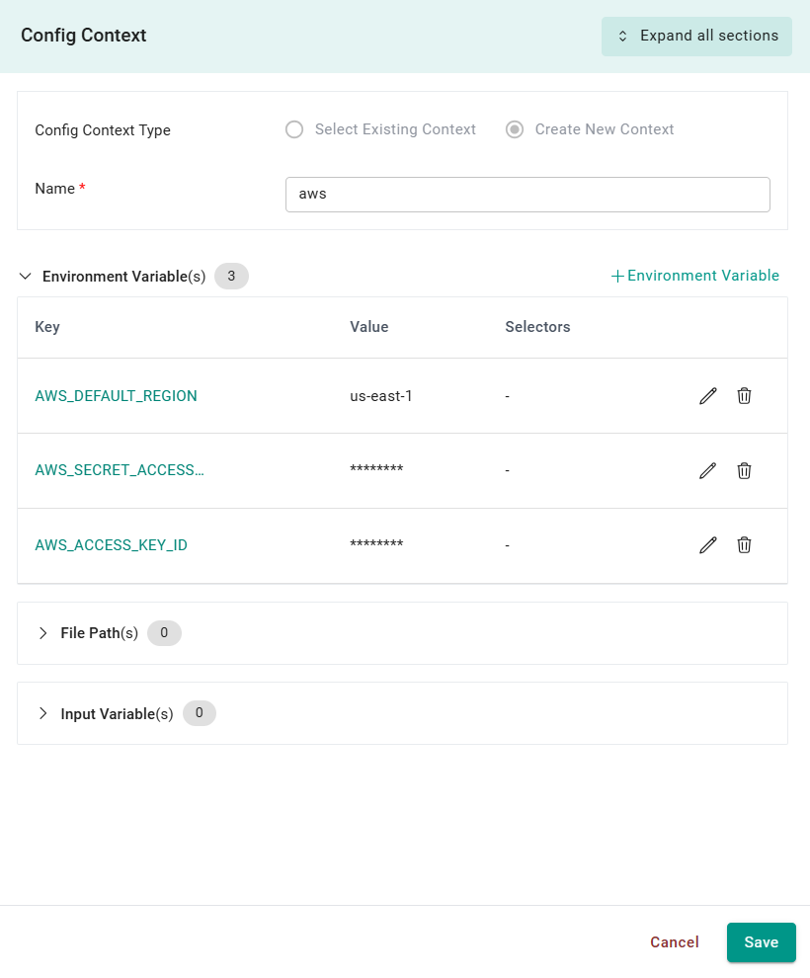Edit the AWS_DEFAULT_REGION variable with pencil icon

[x=707, y=396]
